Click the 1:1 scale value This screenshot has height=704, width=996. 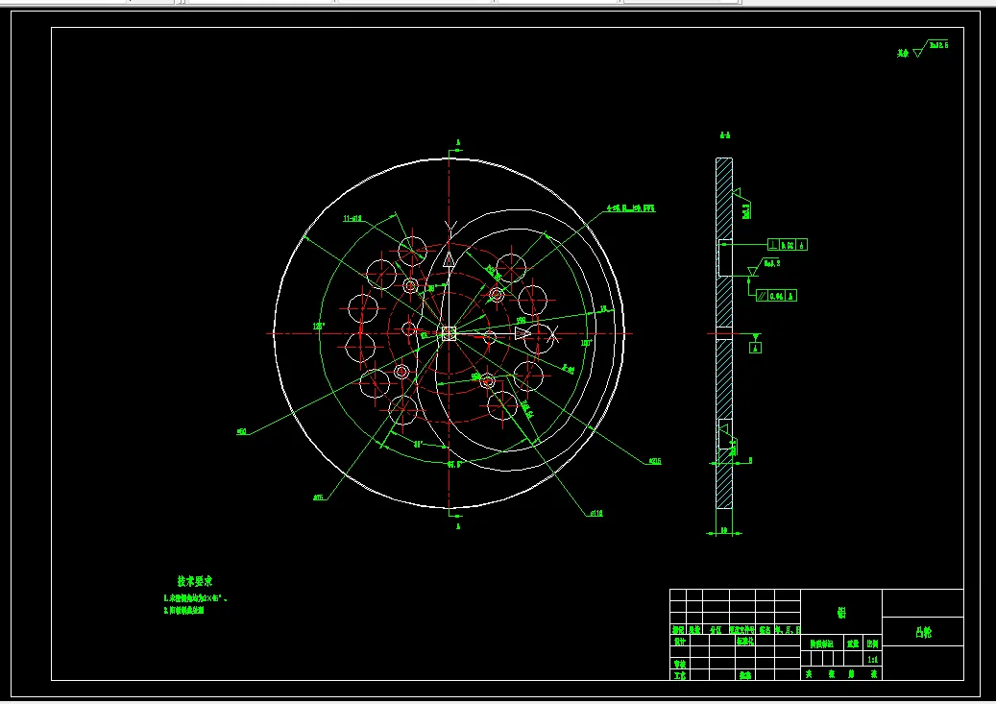pyautogui.click(x=873, y=660)
